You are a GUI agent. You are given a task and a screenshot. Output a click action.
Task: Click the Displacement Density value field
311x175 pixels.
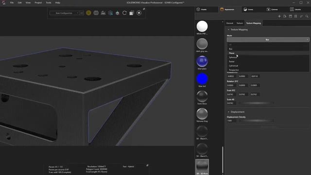(x=231, y=121)
